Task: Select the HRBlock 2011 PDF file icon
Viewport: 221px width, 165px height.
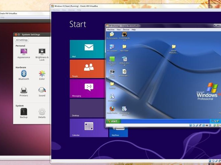Action: 124,61
